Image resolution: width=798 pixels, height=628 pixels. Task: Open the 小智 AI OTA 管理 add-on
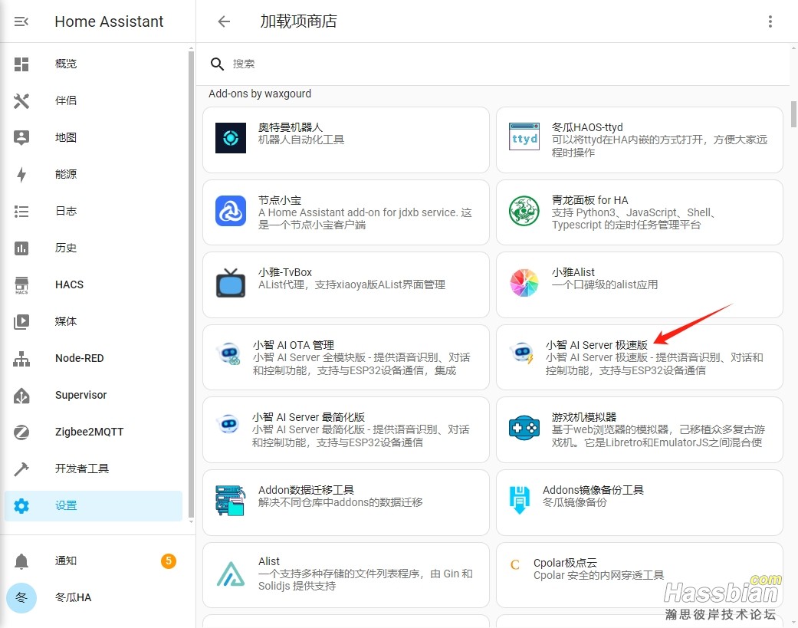pos(346,358)
